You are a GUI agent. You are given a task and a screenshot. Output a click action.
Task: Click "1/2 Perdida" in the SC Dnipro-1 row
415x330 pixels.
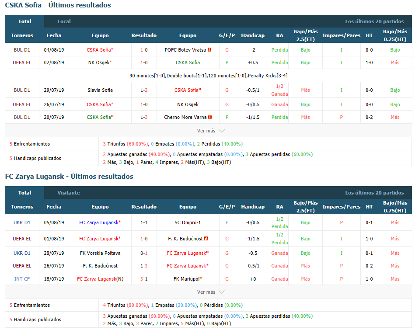click(279, 222)
